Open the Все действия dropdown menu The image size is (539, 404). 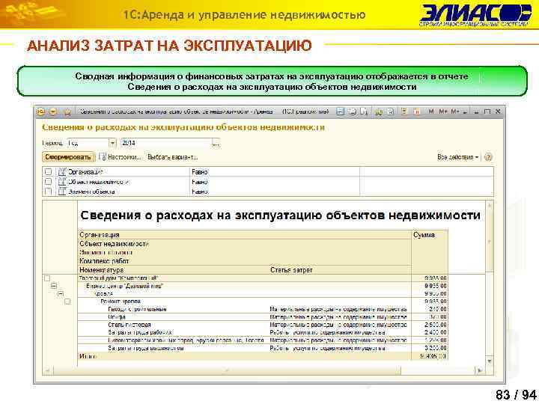(458, 157)
